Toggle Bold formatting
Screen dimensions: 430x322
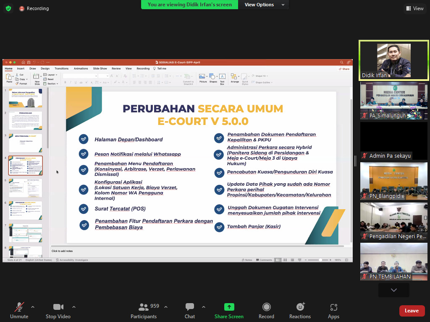(65, 82)
